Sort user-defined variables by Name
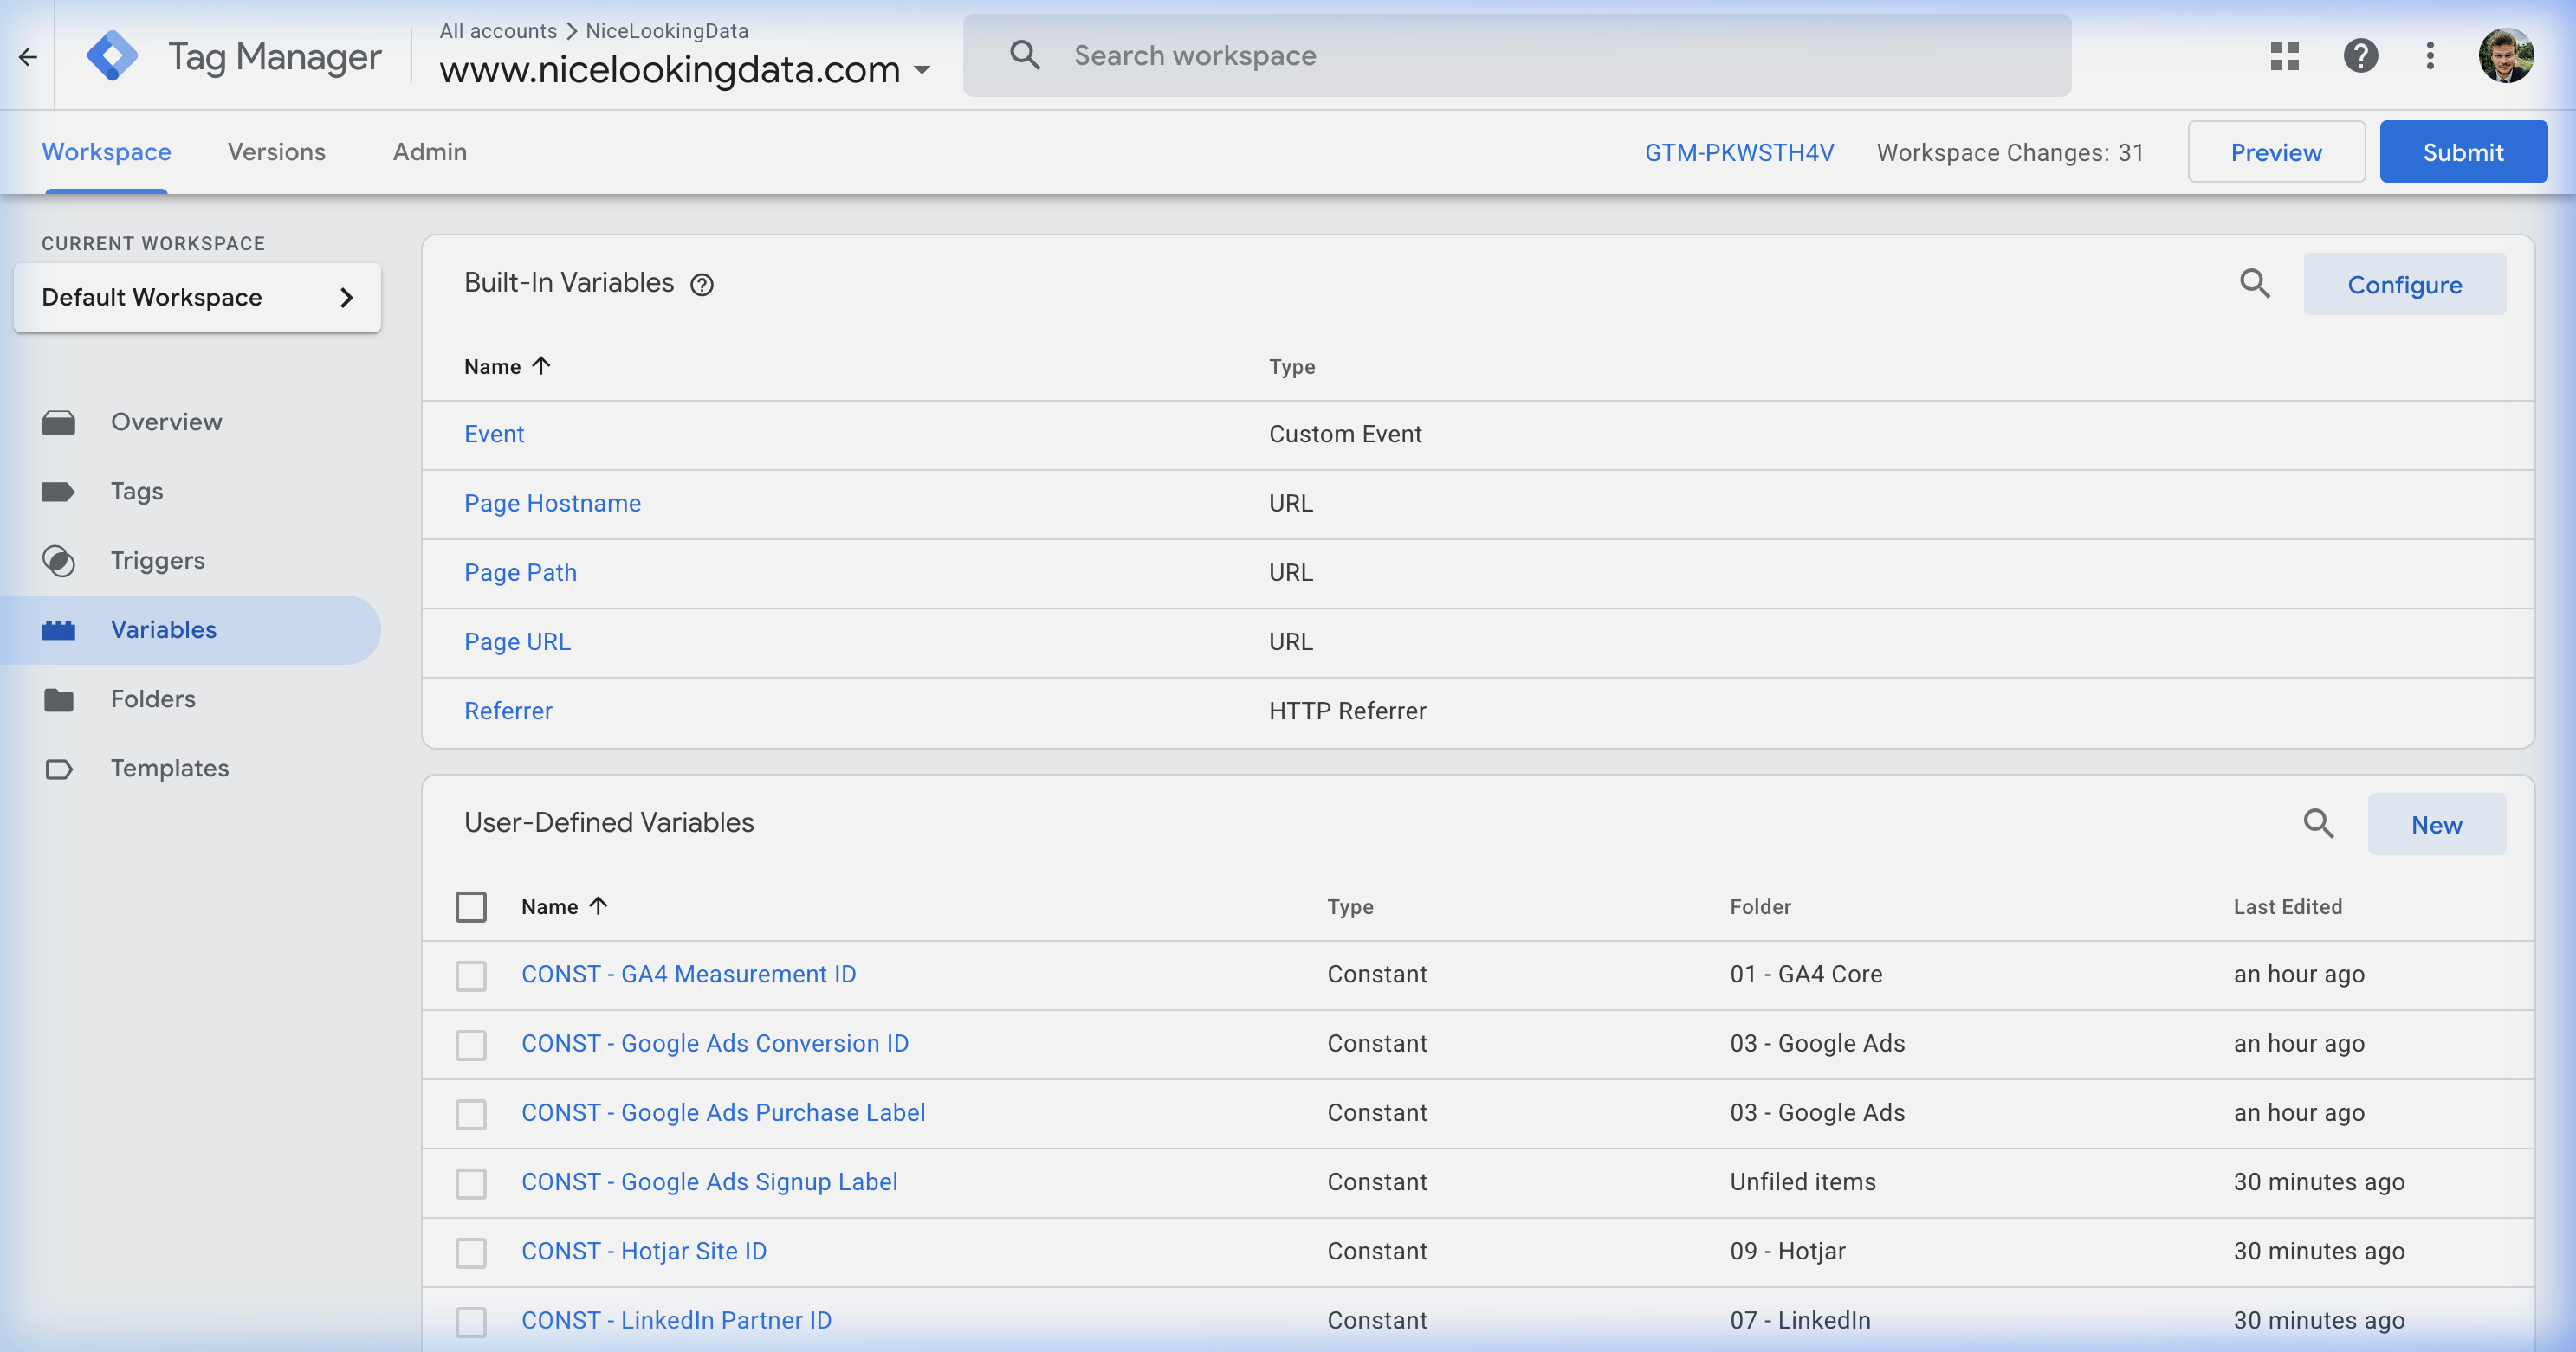 point(565,906)
